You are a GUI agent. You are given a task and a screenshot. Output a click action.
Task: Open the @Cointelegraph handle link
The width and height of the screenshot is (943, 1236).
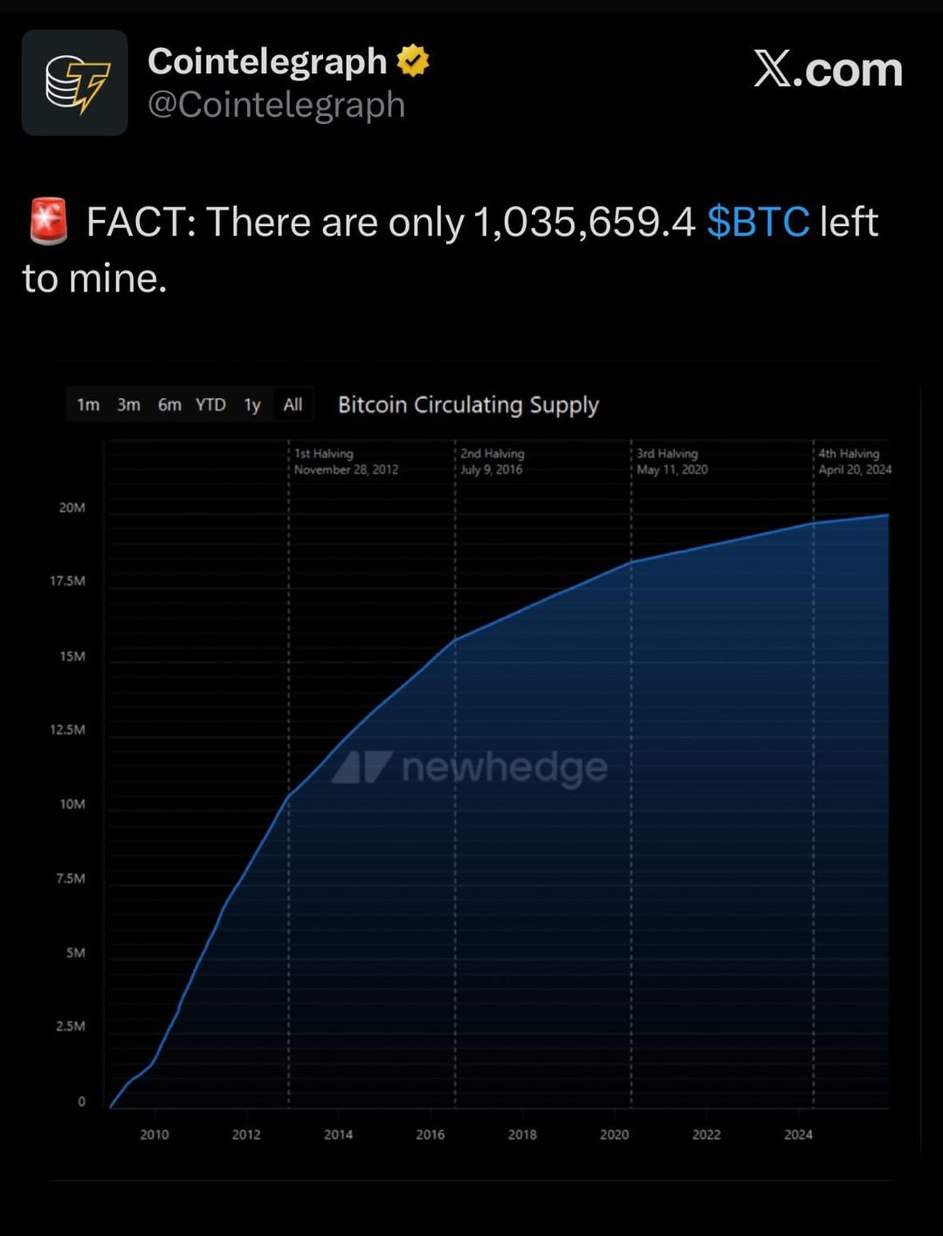coord(276,105)
